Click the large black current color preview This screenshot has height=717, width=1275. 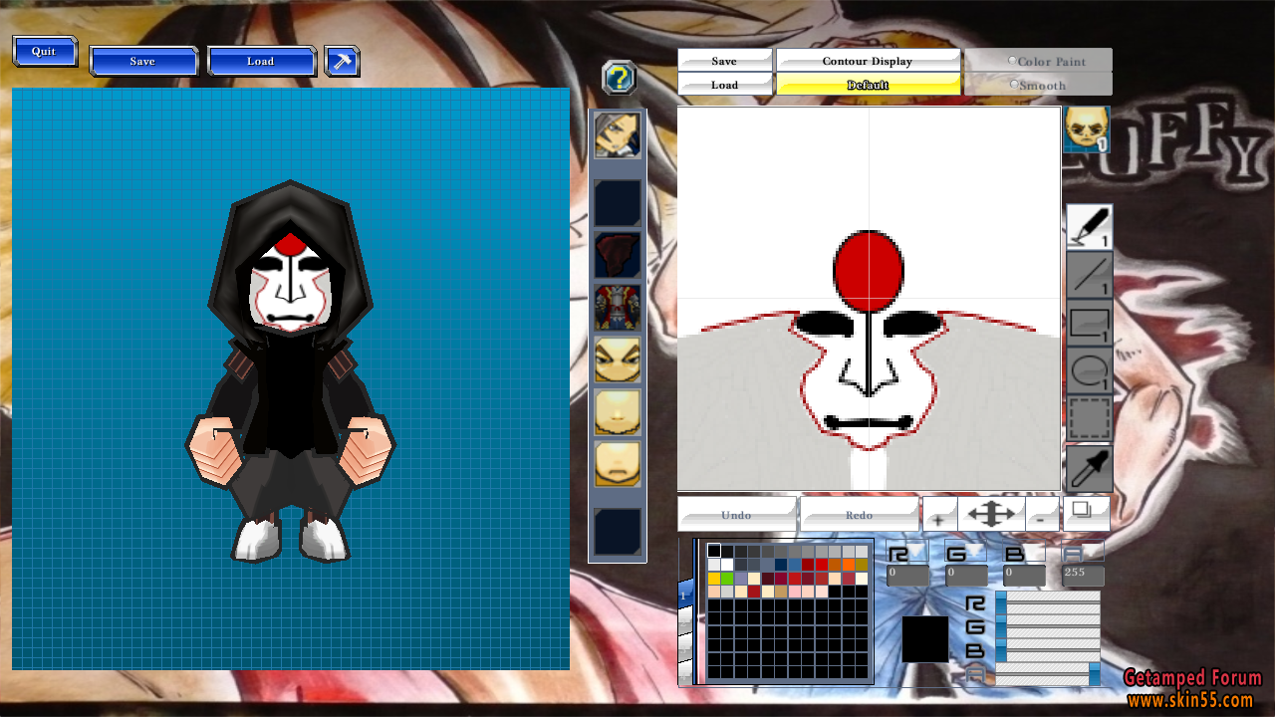[x=925, y=639]
